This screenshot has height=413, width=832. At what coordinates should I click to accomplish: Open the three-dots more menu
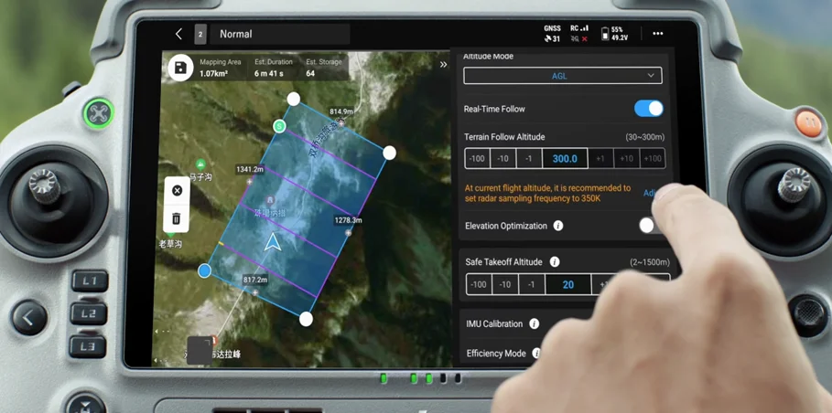(657, 34)
